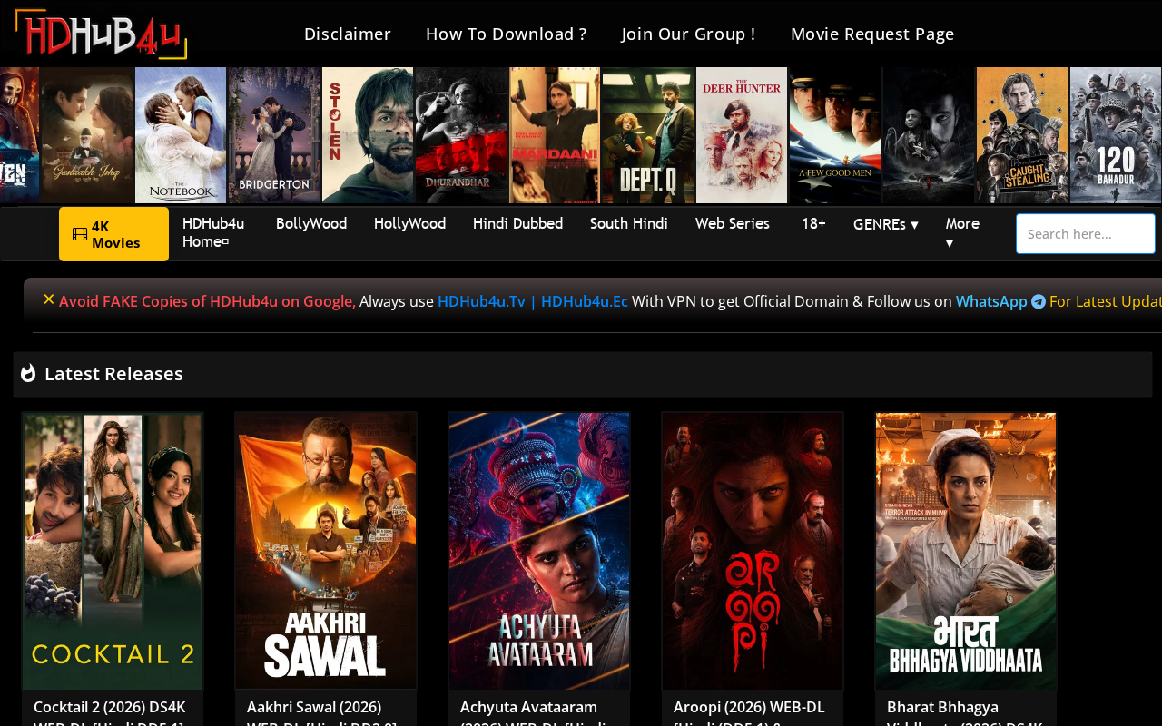Click the film reel icon beside 4K Movies

pos(80,235)
